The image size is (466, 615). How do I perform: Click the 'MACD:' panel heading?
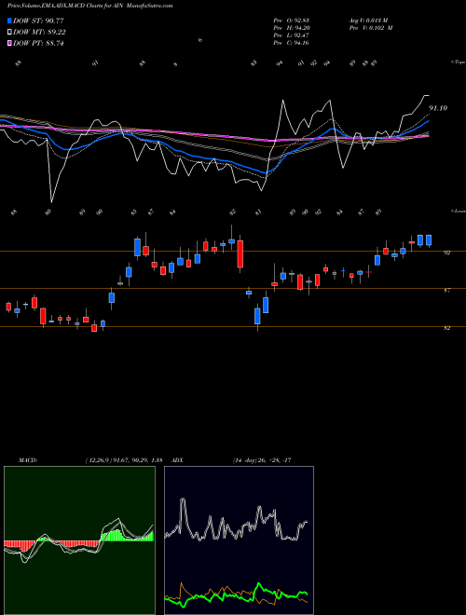[x=28, y=460]
